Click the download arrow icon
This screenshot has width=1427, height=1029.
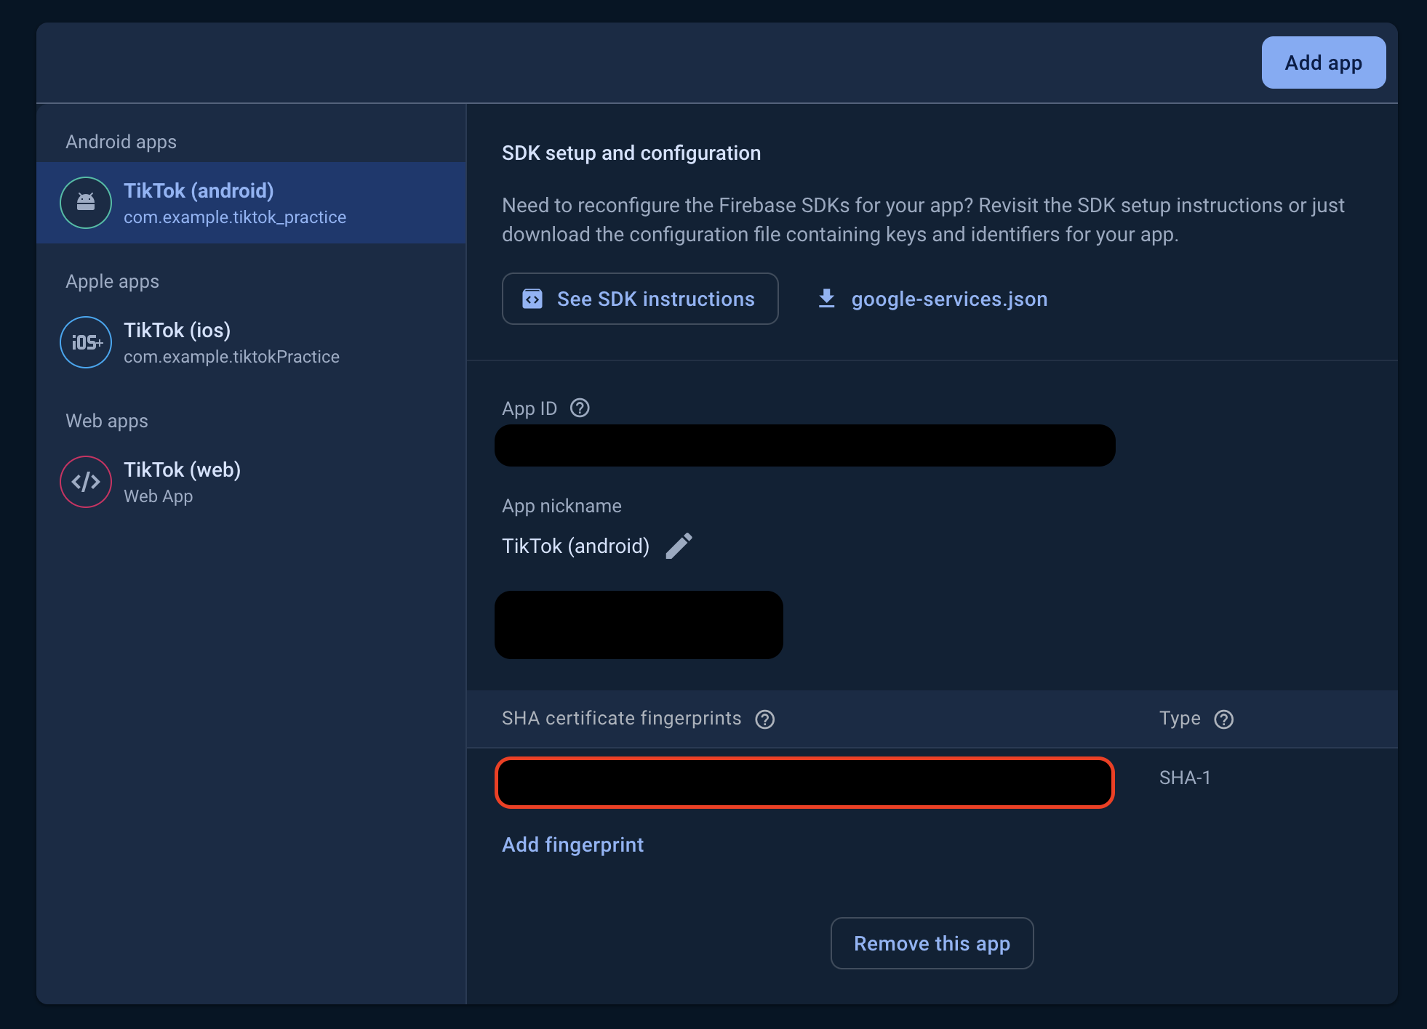click(x=826, y=299)
